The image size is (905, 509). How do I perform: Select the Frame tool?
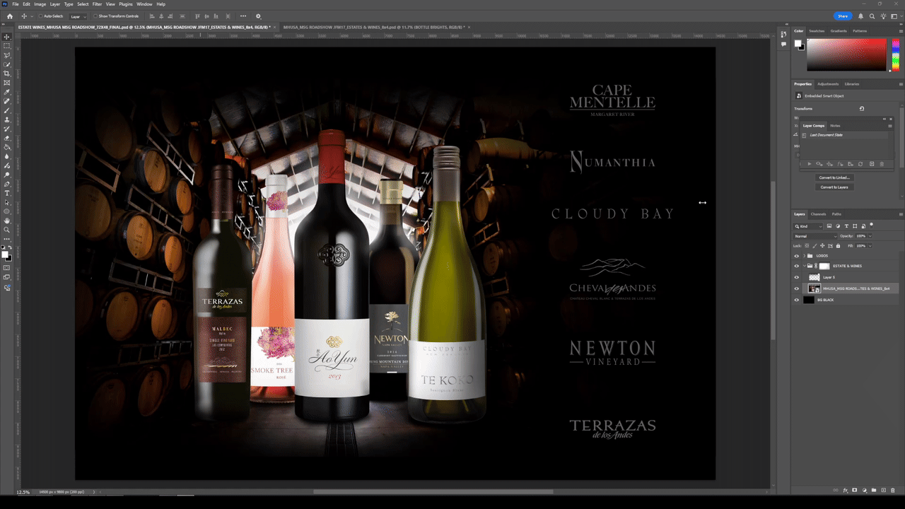[7, 83]
